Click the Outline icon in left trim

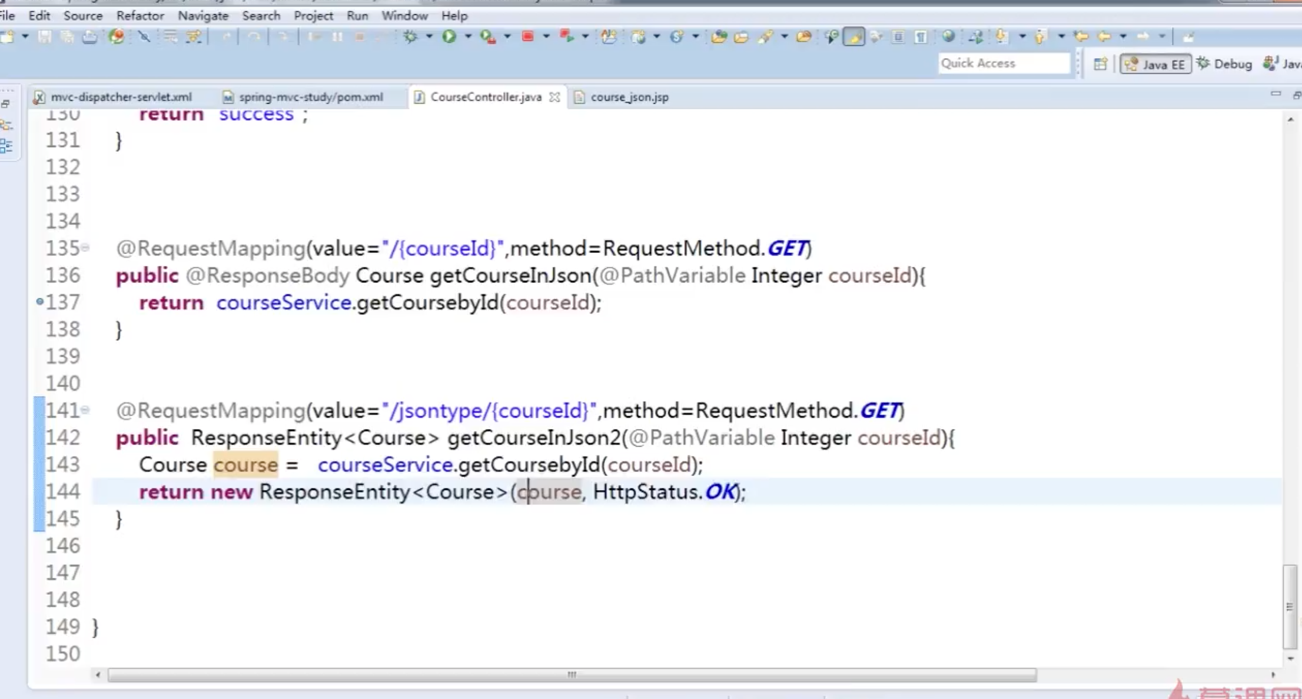(x=6, y=146)
